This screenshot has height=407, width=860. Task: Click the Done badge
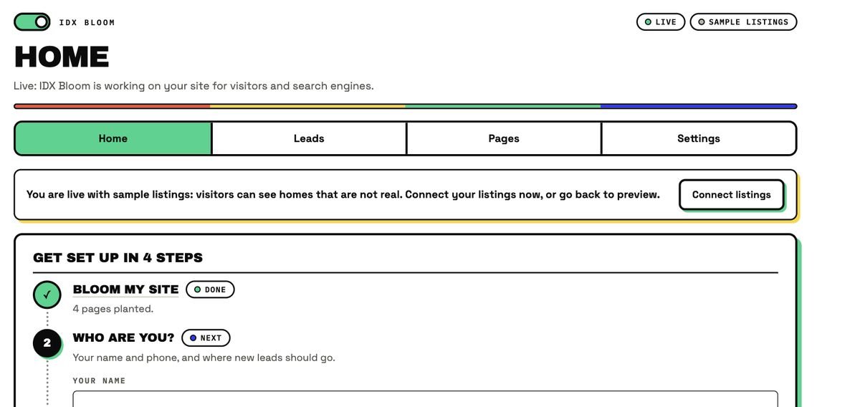pyautogui.click(x=210, y=289)
